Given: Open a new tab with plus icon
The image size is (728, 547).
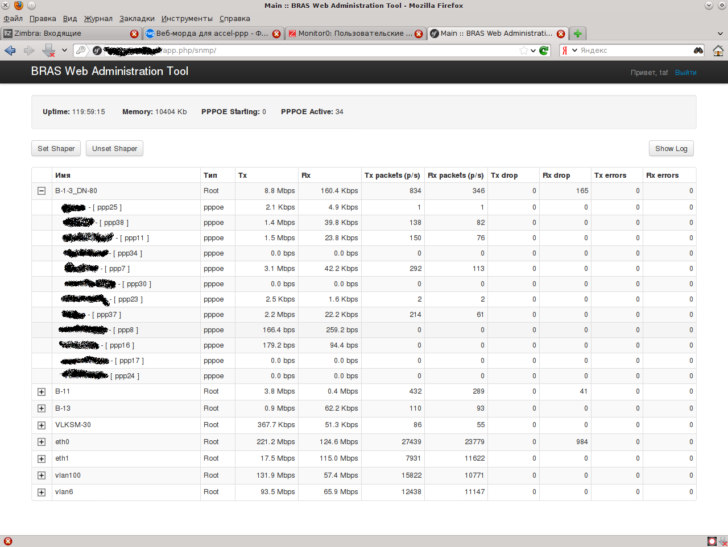Looking at the screenshot, I should [577, 34].
